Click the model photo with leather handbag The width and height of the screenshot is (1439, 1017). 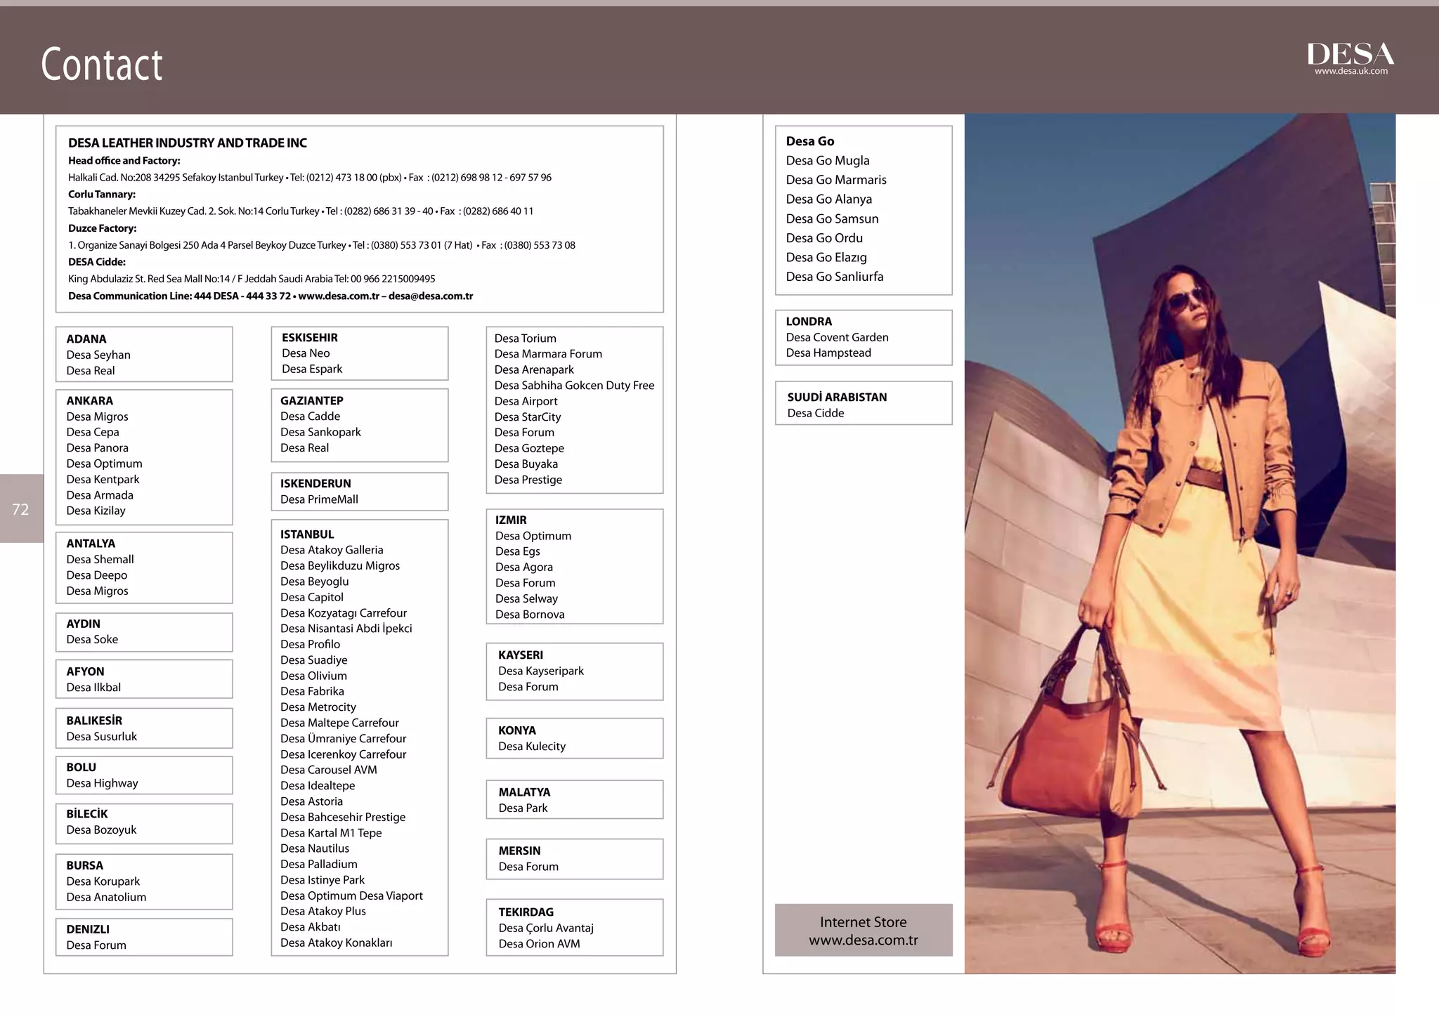pos(1180,544)
